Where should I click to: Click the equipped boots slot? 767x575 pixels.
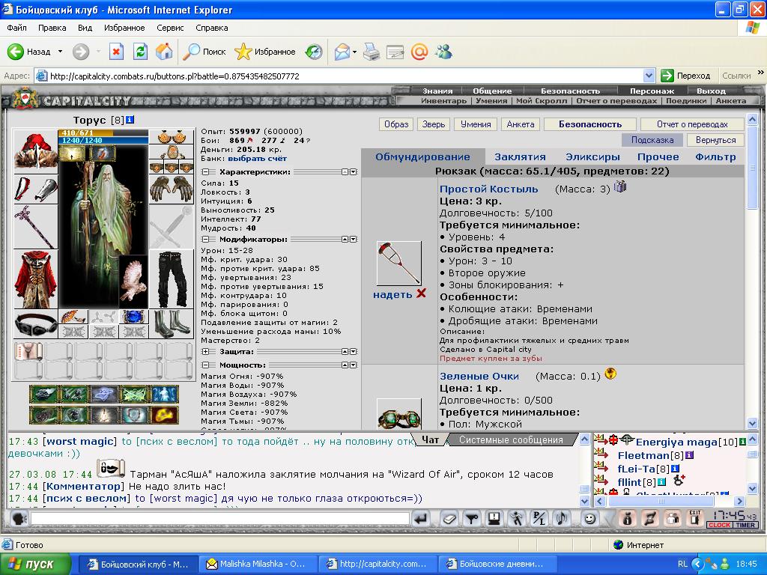[172, 323]
